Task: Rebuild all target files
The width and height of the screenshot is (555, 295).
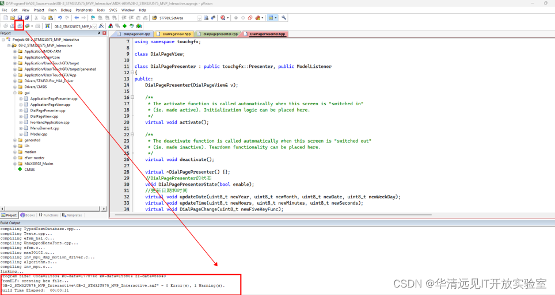Action: pyautogui.click(x=20, y=26)
